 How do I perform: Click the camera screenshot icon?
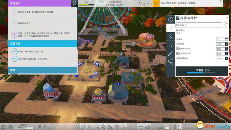point(3,127)
